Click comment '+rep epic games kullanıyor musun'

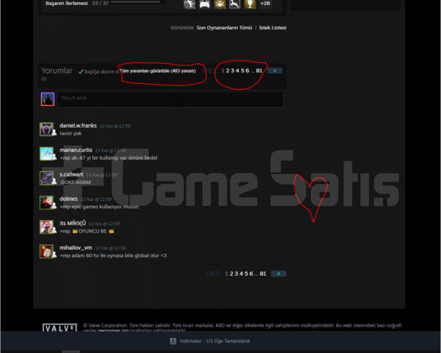coord(99,207)
